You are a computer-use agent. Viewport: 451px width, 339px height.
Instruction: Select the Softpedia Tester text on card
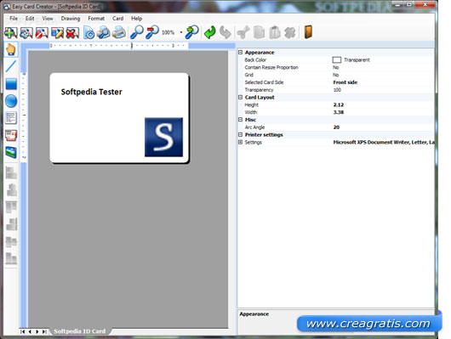pyautogui.click(x=91, y=92)
